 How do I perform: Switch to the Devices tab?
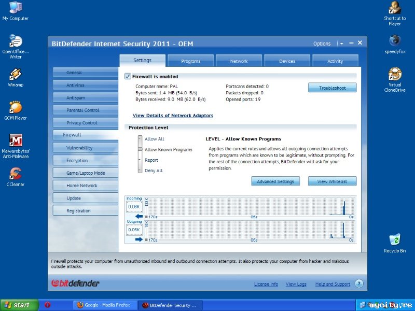[x=287, y=61]
